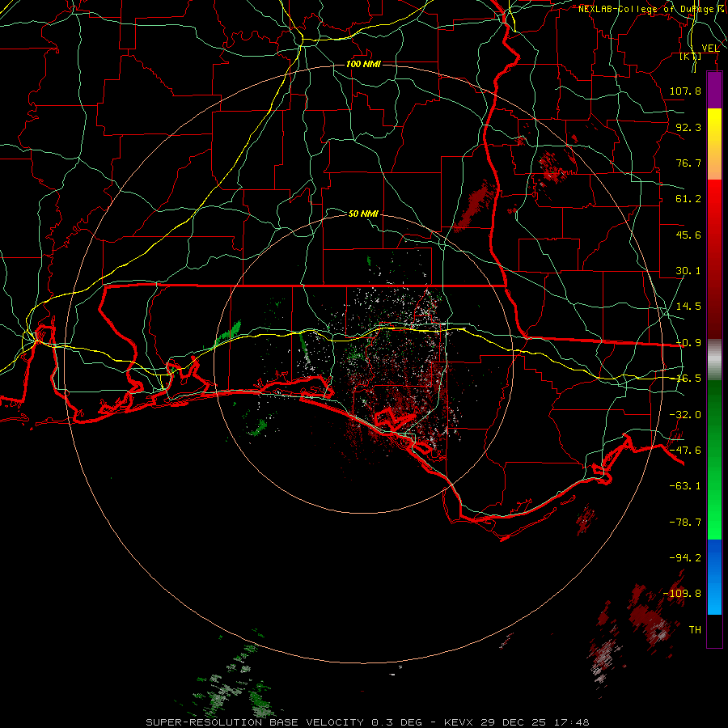Image resolution: width=728 pixels, height=728 pixels.
Task: Pick the purple segment of the velocity color bar
Action: [714, 91]
